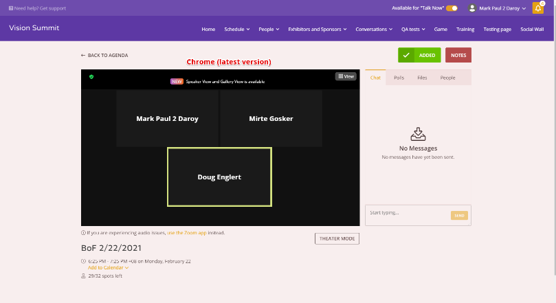Expand Exhibitors and Sponsors dropdown

(x=318, y=29)
